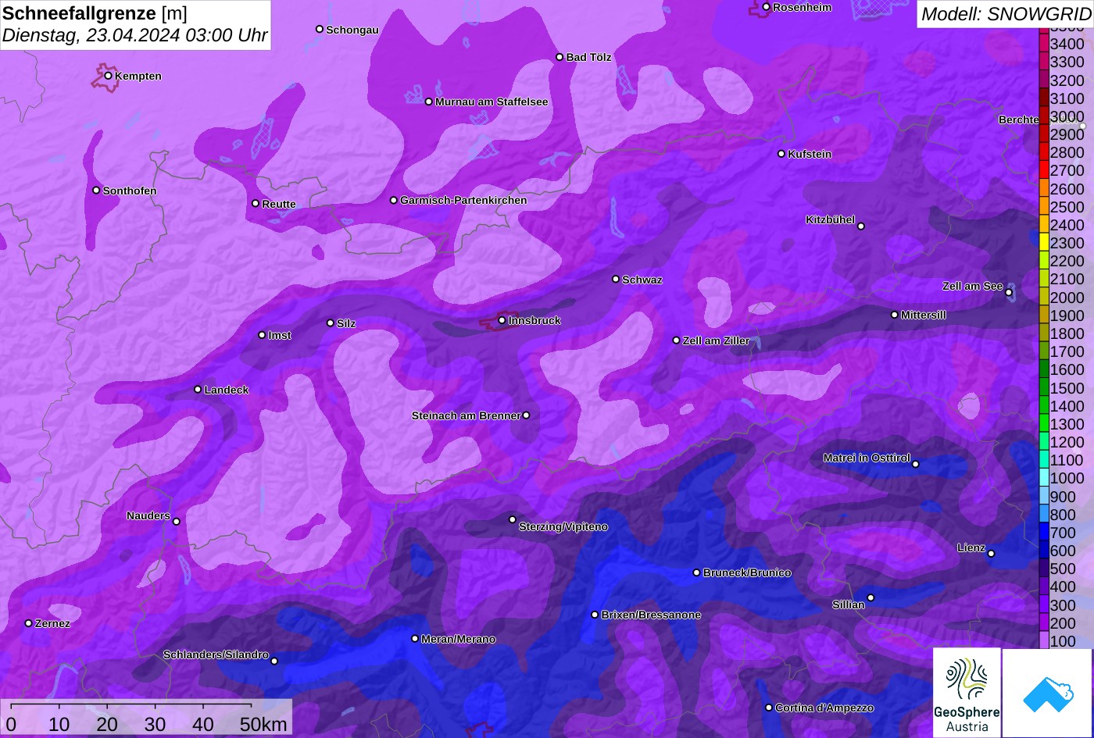Select the cyan 1000 m legend swatch

pos(1043,478)
